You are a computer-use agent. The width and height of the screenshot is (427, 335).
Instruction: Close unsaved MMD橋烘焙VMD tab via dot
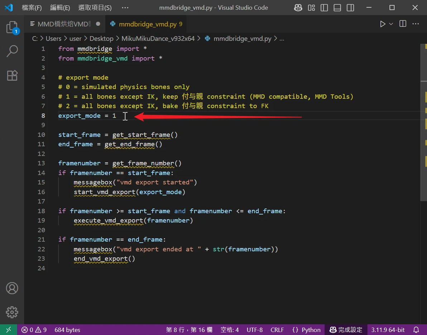(98, 24)
